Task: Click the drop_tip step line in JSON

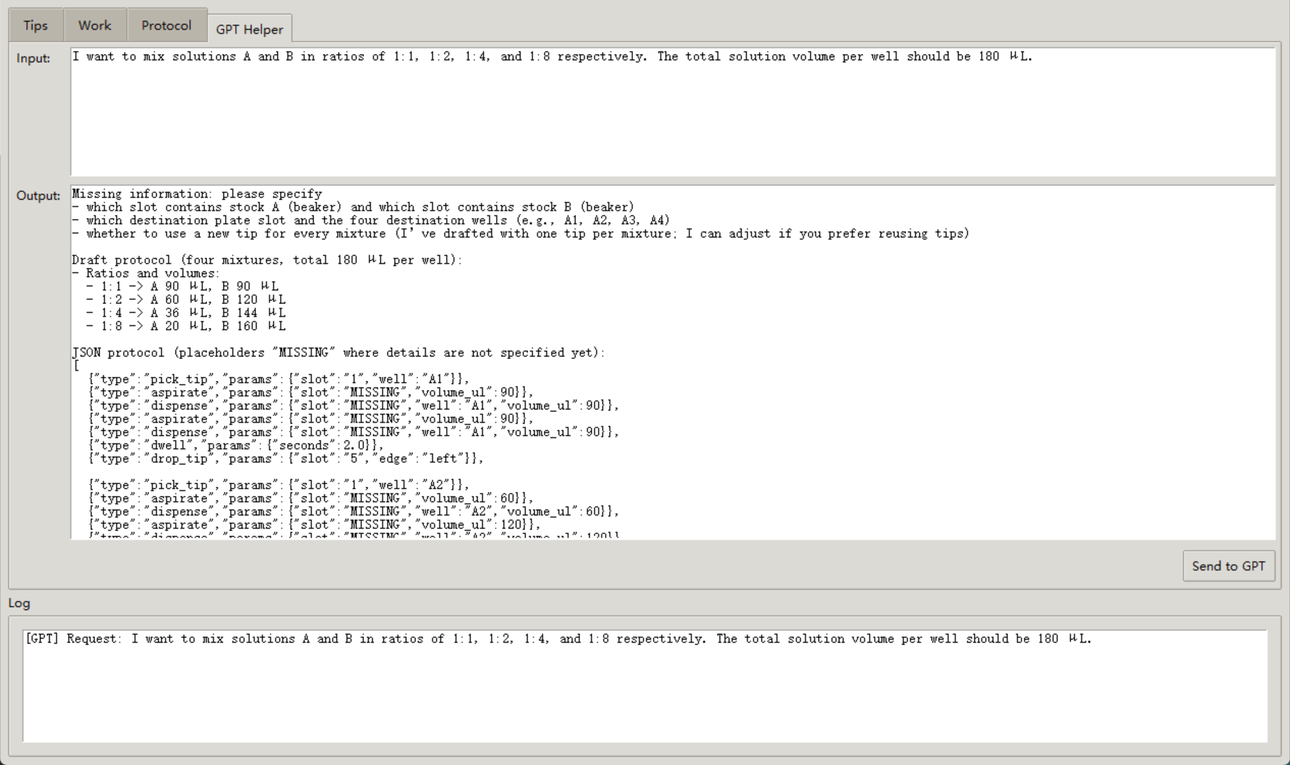Action: coord(285,459)
